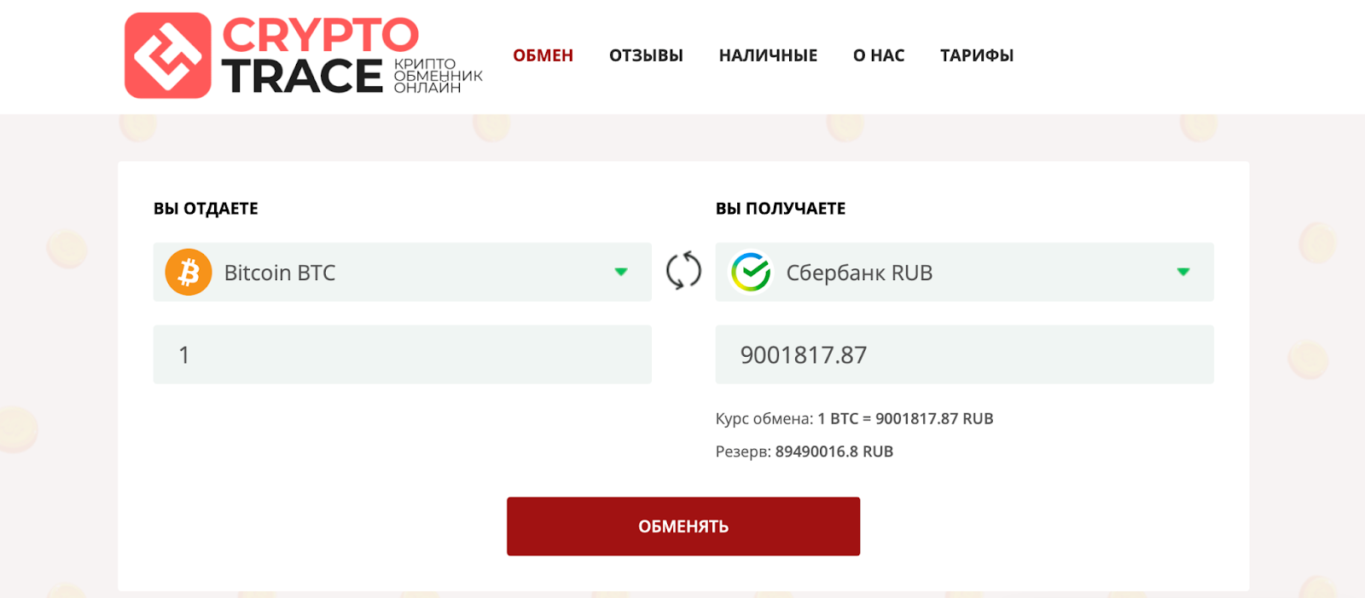Click the orange Bitcoin coin icon
The height and width of the screenshot is (598, 1365).
tap(189, 273)
